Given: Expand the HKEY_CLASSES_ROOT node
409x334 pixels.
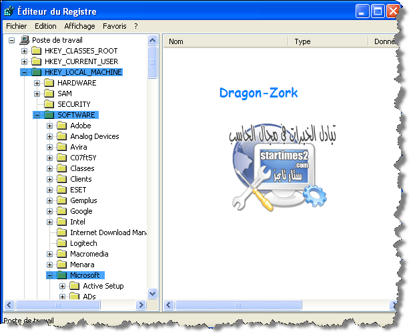Looking at the screenshot, I should (x=24, y=51).
